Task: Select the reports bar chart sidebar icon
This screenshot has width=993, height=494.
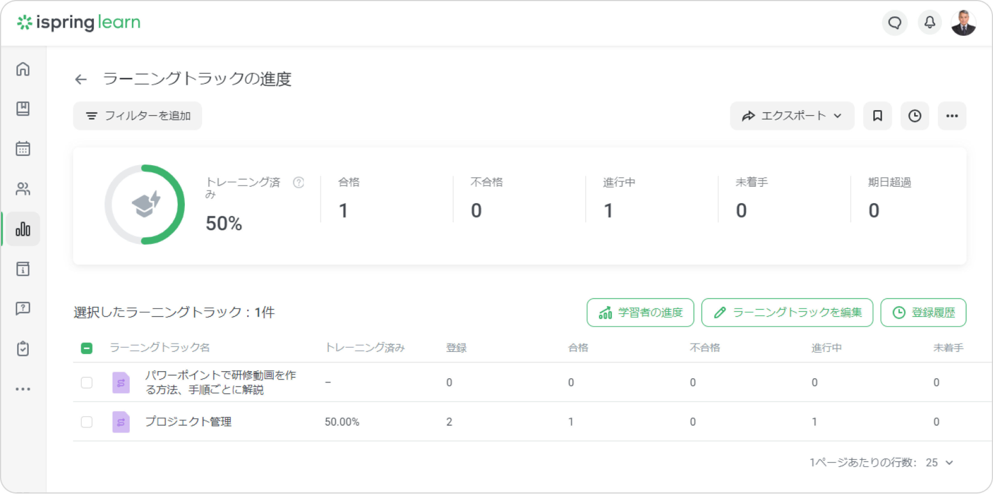Action: tap(23, 229)
